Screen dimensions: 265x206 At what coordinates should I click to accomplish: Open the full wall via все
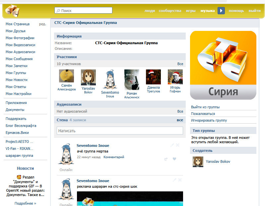point(180,120)
